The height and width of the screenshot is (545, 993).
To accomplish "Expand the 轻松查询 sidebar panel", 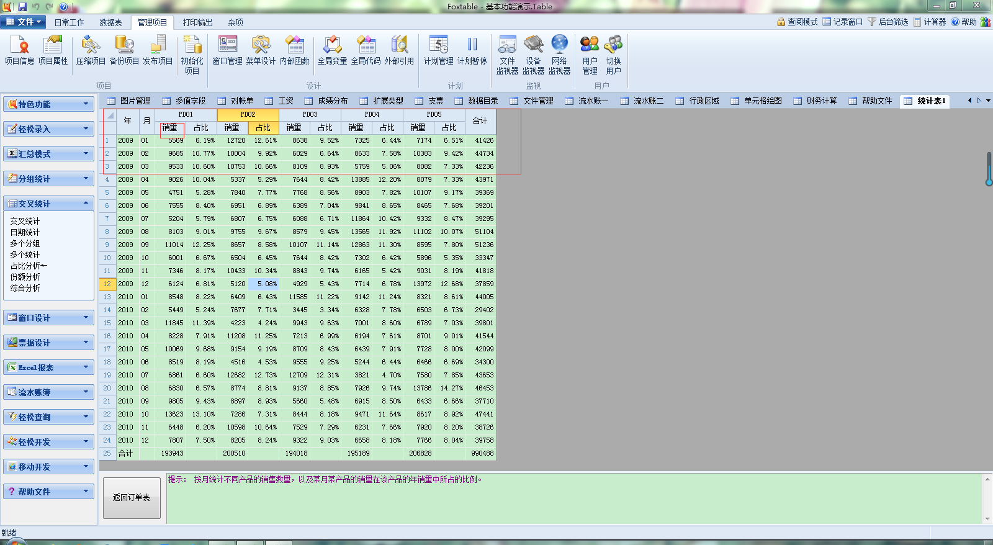I will pyautogui.click(x=48, y=417).
